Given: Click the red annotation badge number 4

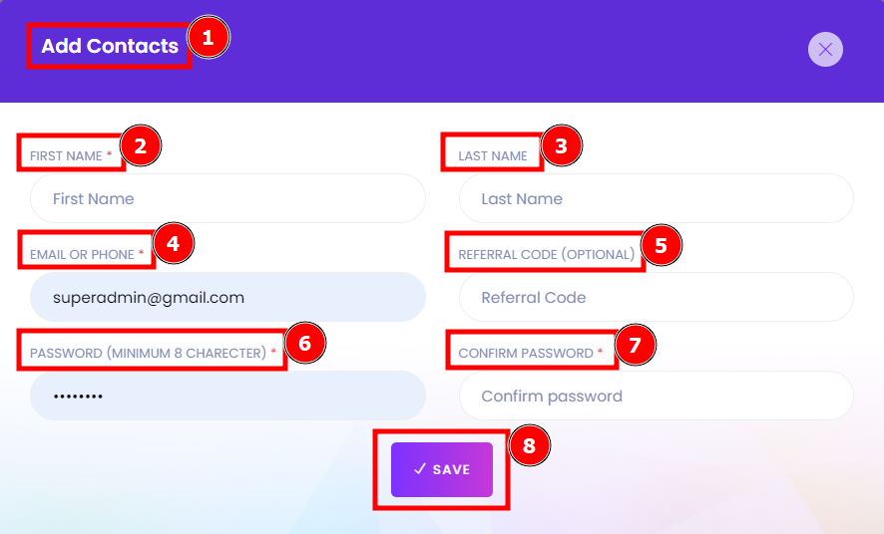Looking at the screenshot, I should coord(173,244).
